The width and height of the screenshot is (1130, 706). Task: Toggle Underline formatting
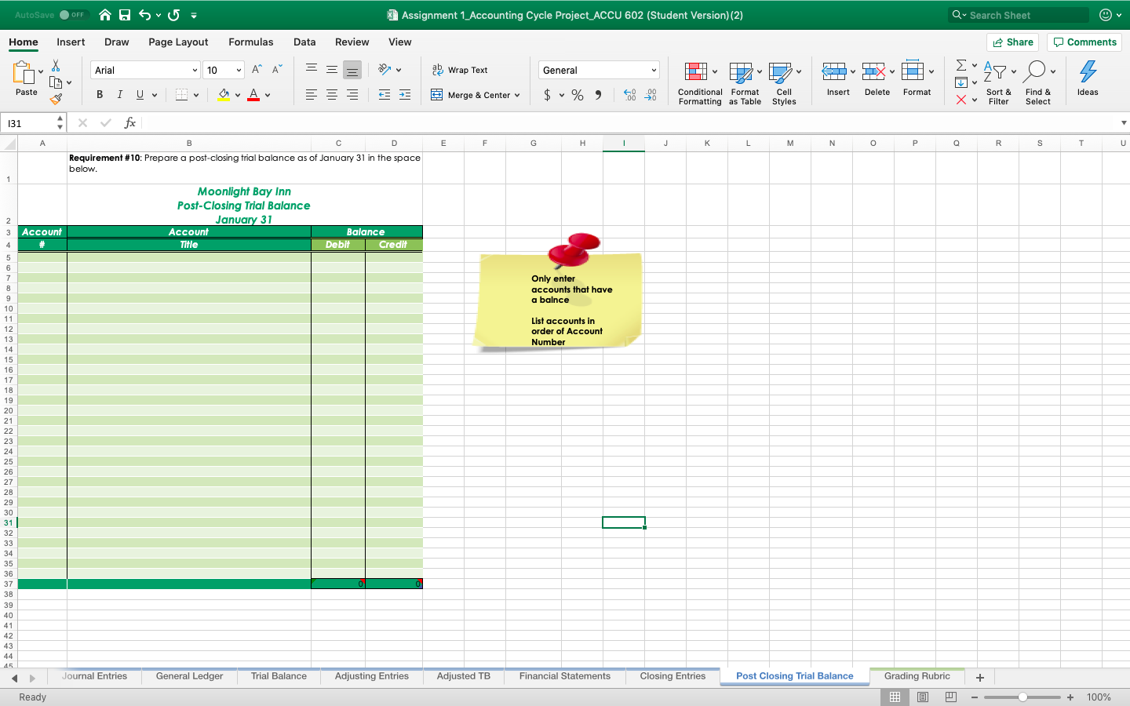click(140, 95)
